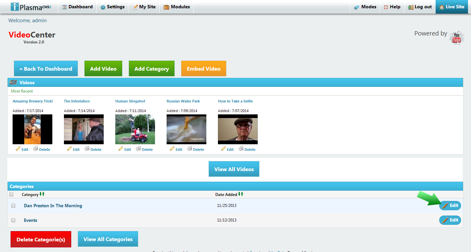This screenshot has height=252, width=471.
Task: Click pencil icon under Human Slingshot video
Action: (121, 149)
